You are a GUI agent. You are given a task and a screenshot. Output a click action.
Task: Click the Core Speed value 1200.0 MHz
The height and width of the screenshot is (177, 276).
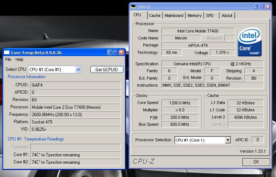click(x=180, y=103)
